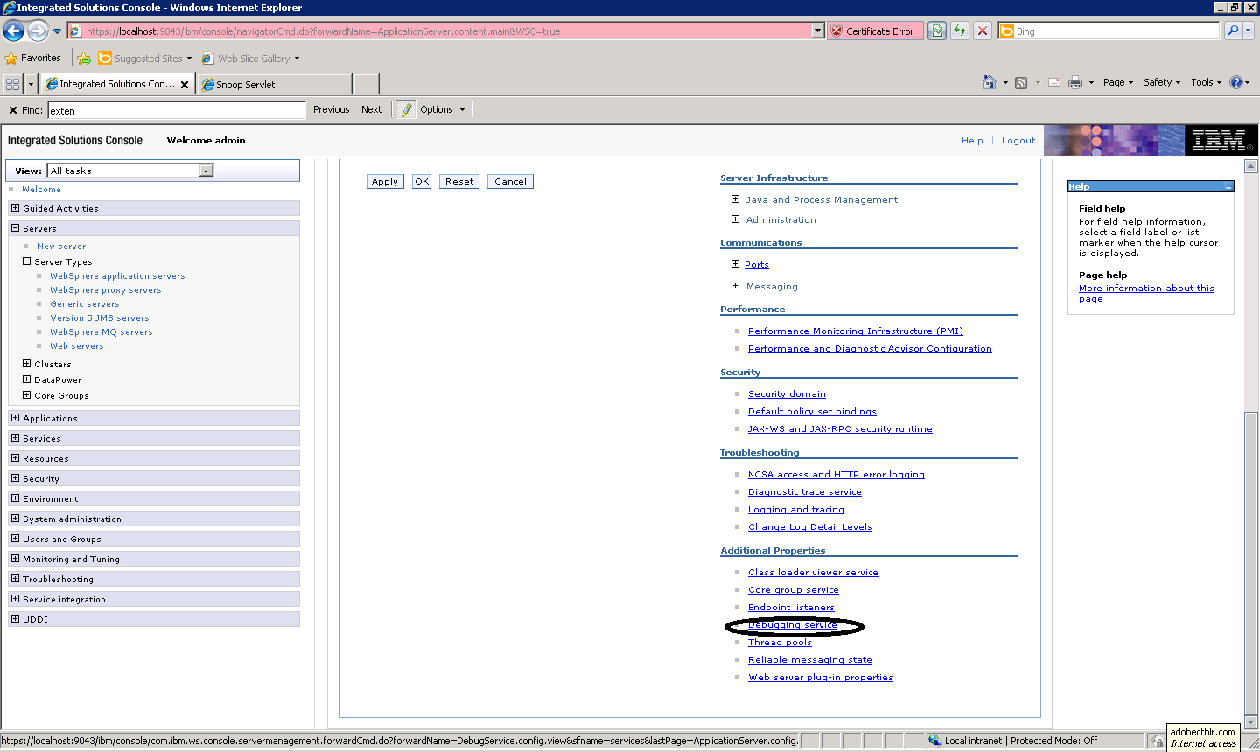This screenshot has width=1260, height=752.
Task: Click the Read Mail envelope icon
Action: click(x=1053, y=81)
